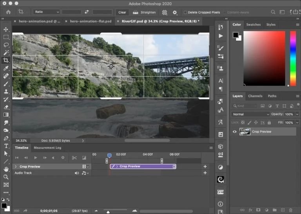Enable Delete Cropped Pixels checkbox

185,13
